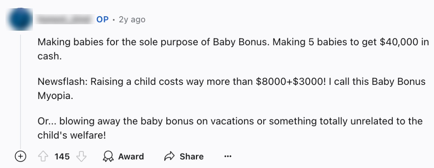This screenshot has height=168, width=434.
Task: Click the blue OP badge
Action: [102, 20]
